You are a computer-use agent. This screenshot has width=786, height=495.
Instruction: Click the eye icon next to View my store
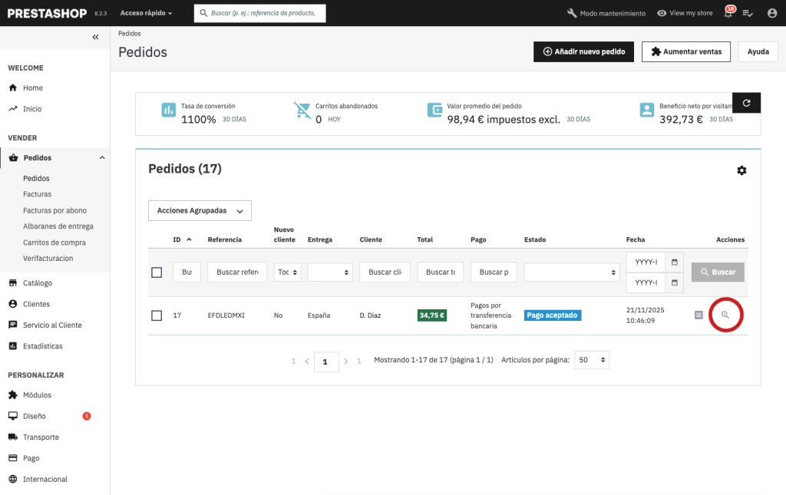[662, 13]
